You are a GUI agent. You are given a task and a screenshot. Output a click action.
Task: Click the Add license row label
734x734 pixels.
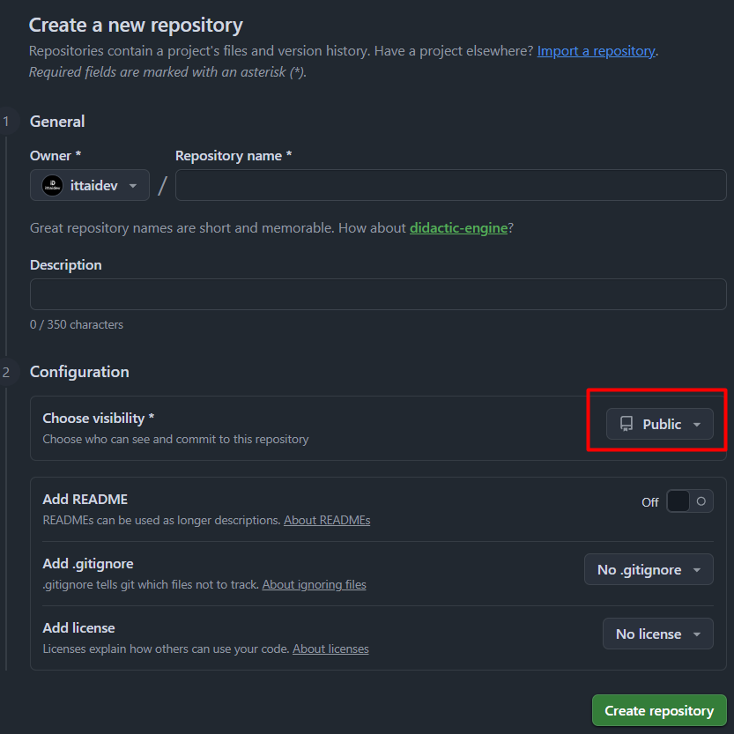point(78,627)
